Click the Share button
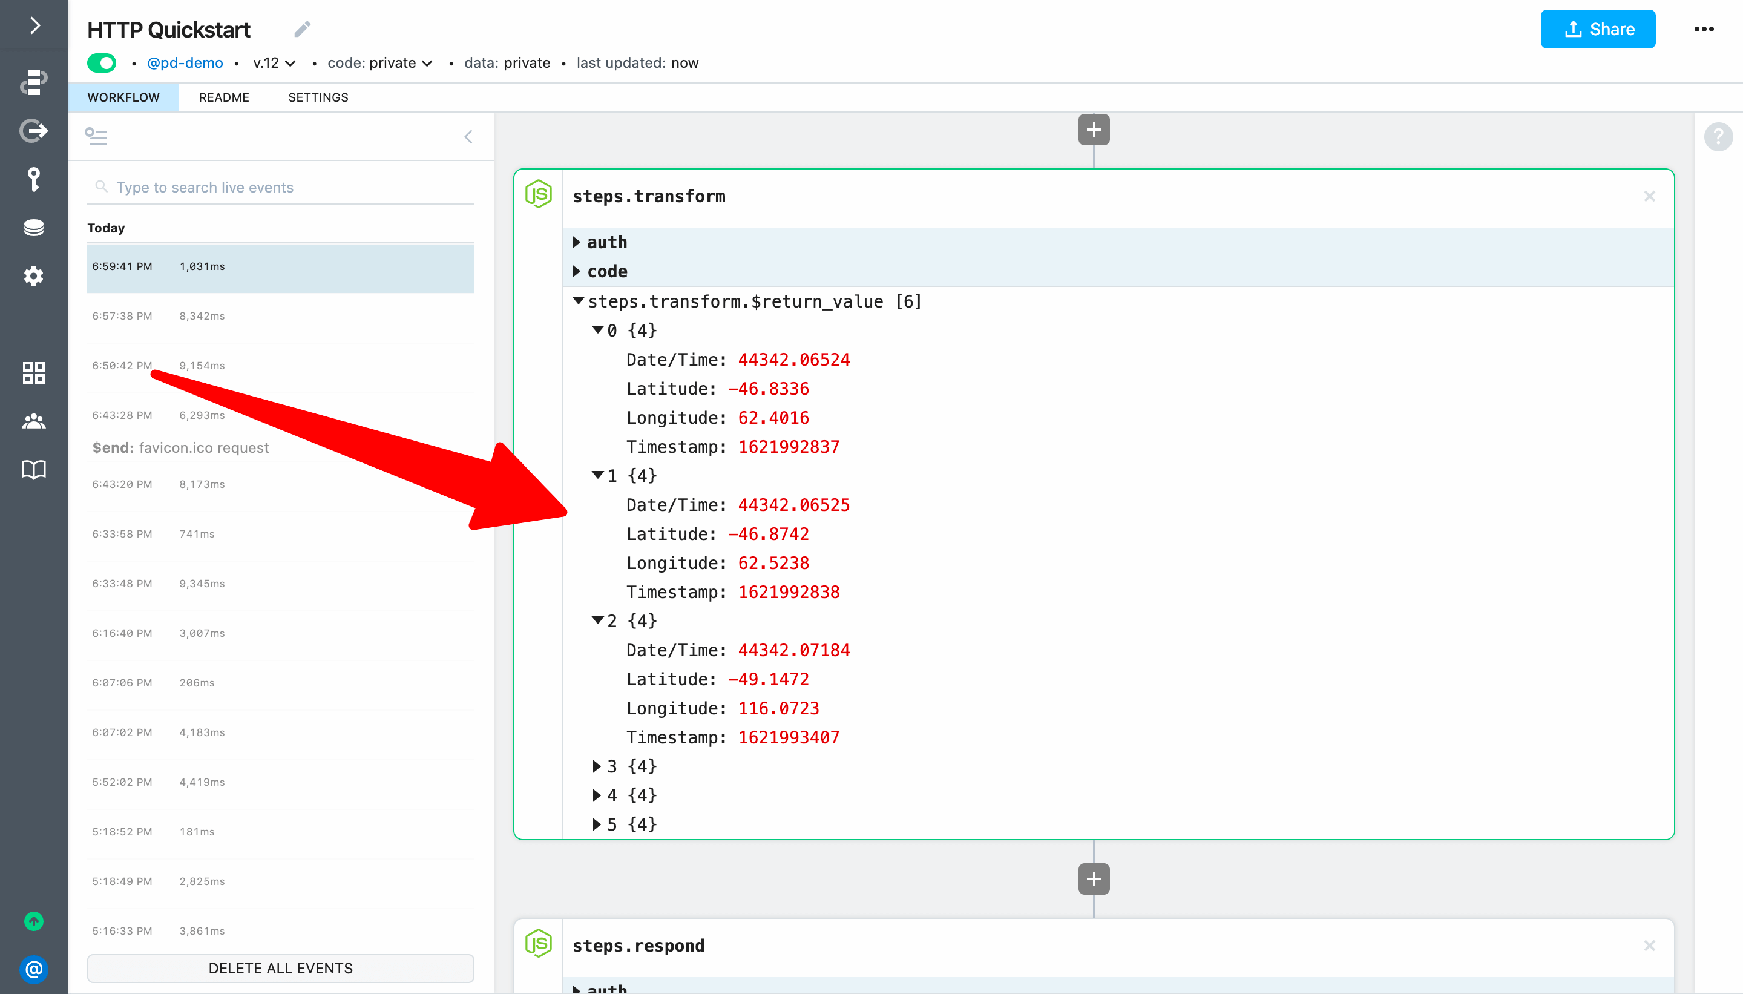Viewport: 1743px width, 994px height. click(1597, 29)
